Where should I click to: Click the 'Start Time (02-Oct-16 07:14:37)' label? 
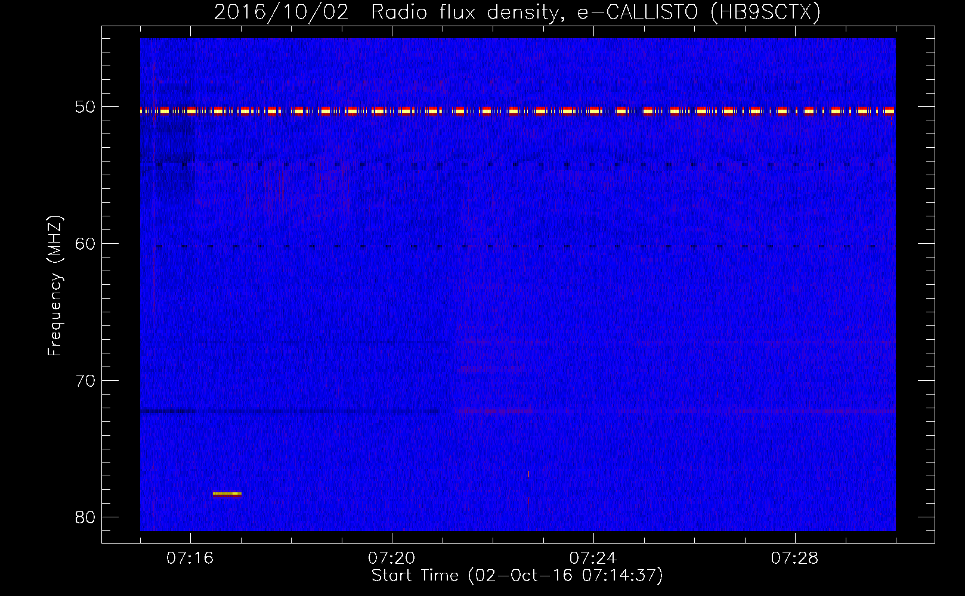pyautogui.click(x=517, y=576)
